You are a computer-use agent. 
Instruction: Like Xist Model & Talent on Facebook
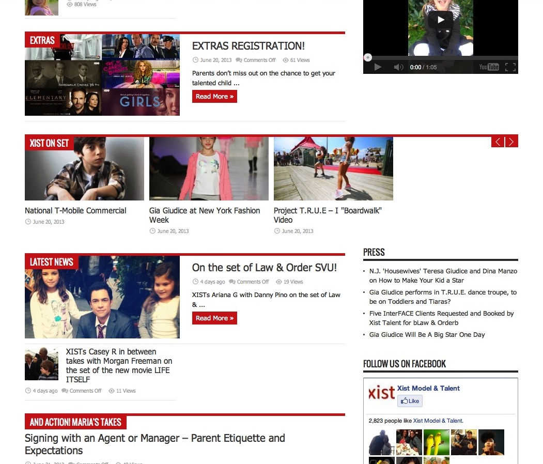(410, 401)
